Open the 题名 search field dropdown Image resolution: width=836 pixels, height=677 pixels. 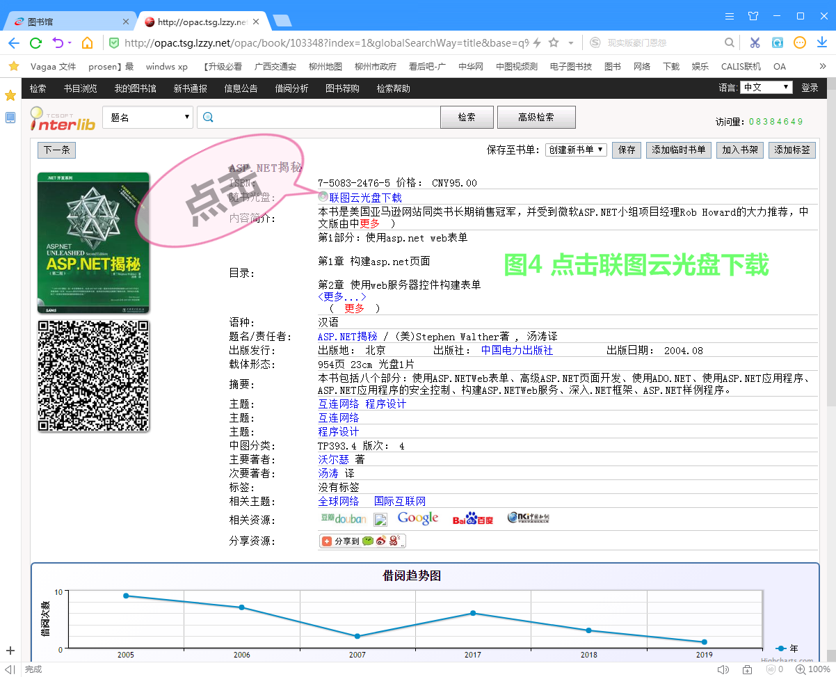[147, 117]
